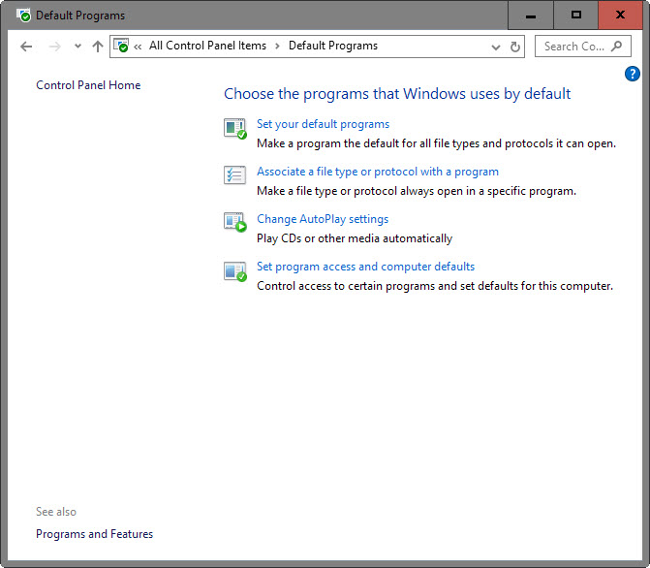Click 'Choose the programs that Windows uses' heading

click(397, 94)
